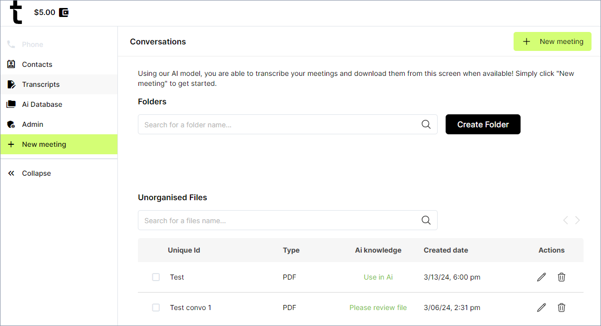Click the Actions column header

[x=552, y=250]
